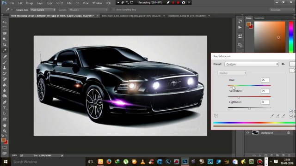
Task: Select the Magic Wand tool
Action: tap(5, 39)
